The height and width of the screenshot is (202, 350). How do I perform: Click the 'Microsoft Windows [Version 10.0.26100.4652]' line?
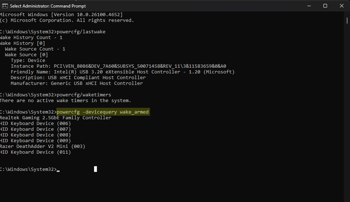pos(61,14)
